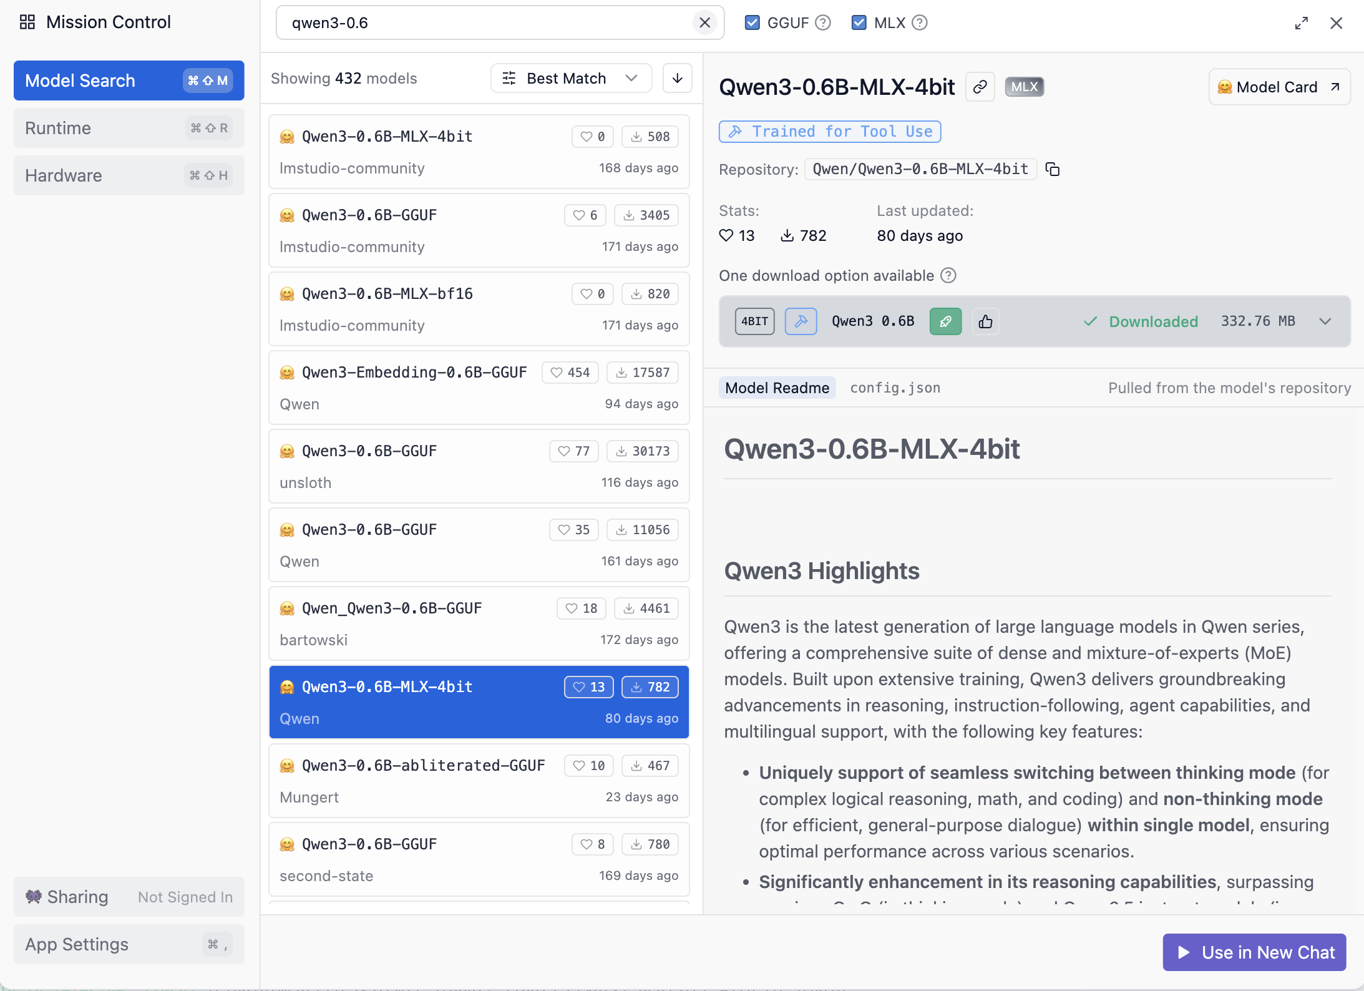Click the thumbs-up icon on download row
Image resolution: width=1364 pixels, height=991 pixels.
985,321
